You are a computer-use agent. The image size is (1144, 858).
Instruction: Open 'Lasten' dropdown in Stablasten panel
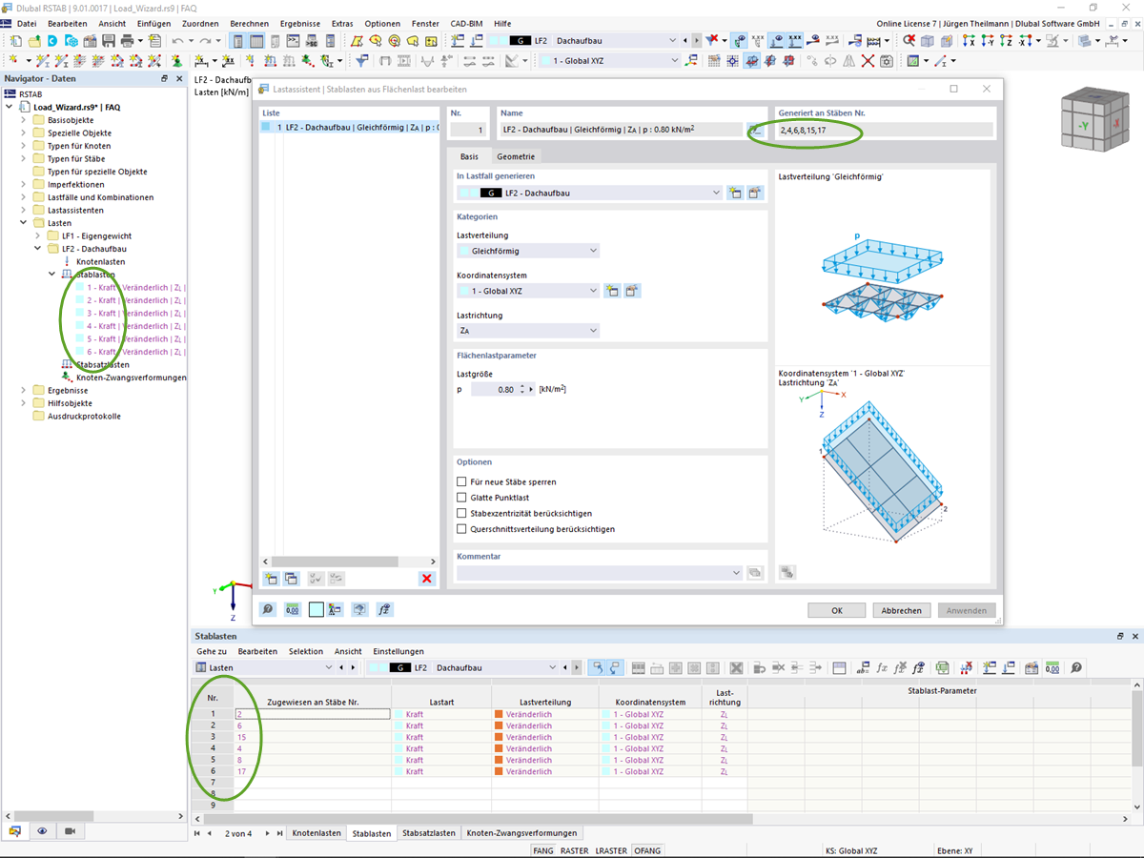(264, 667)
